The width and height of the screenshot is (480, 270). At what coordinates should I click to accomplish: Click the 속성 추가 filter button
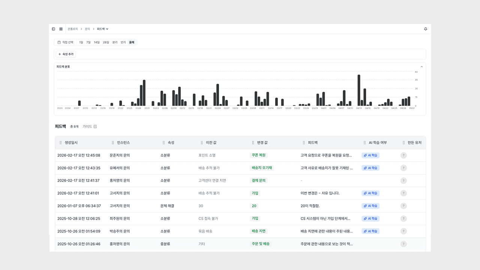[66, 54]
